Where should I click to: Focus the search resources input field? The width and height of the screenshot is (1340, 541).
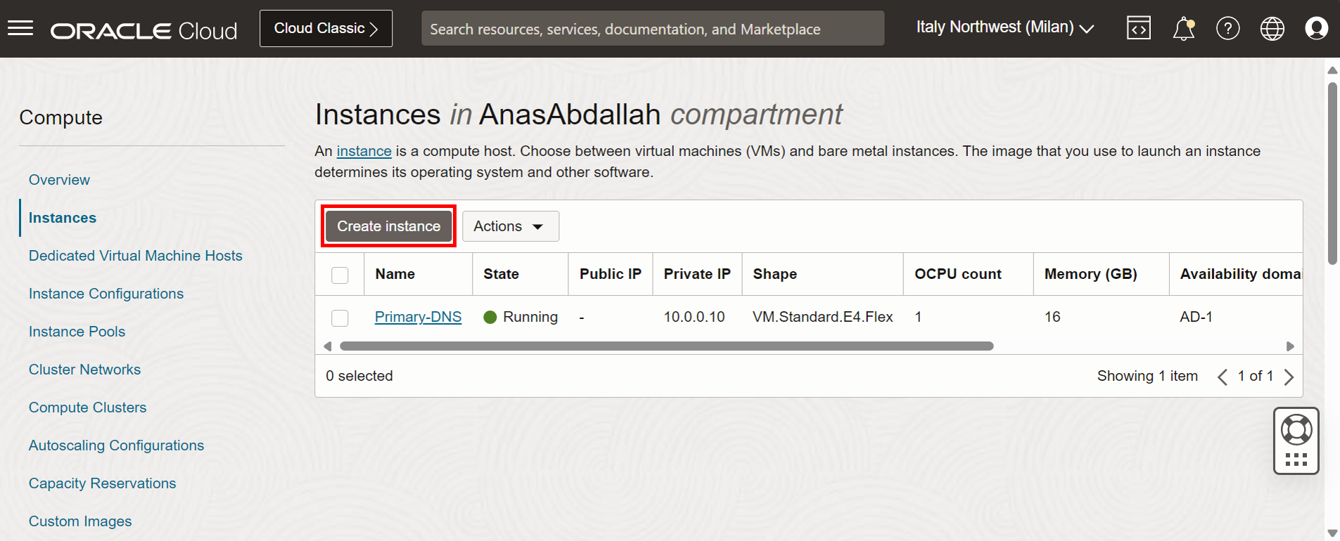click(x=653, y=28)
